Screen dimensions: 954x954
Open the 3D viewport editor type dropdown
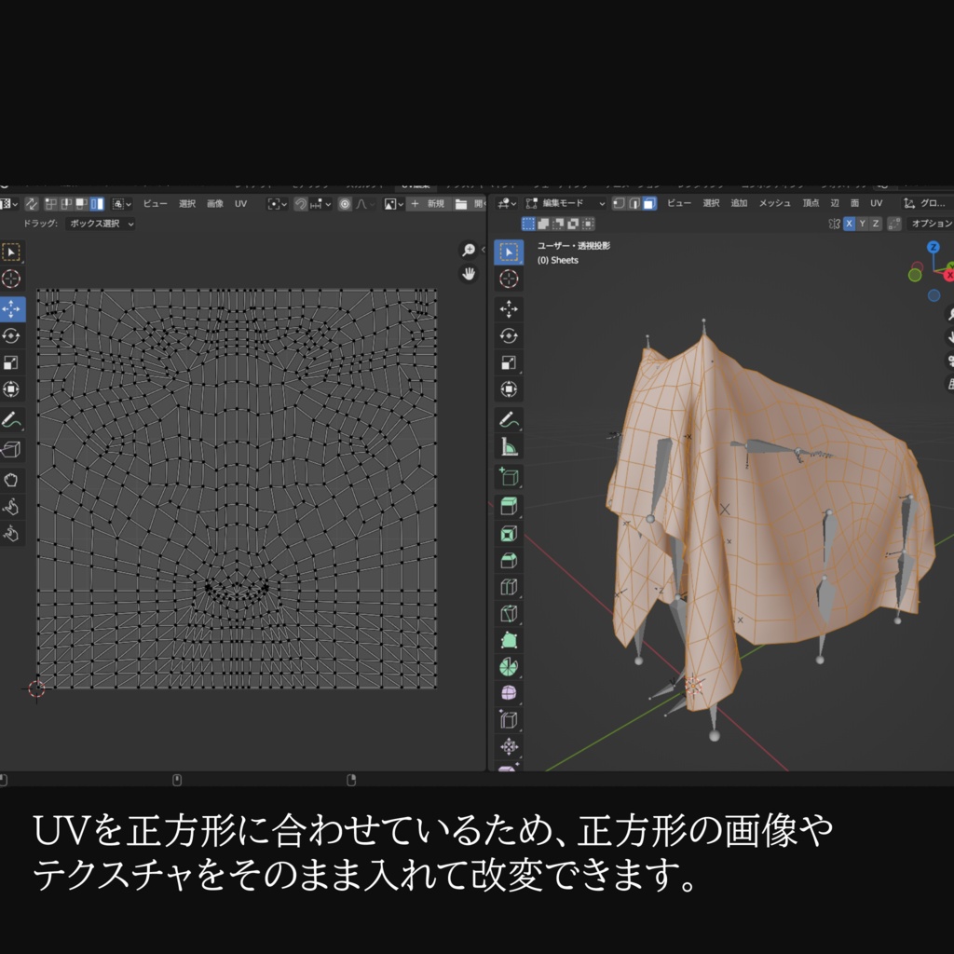click(x=506, y=203)
